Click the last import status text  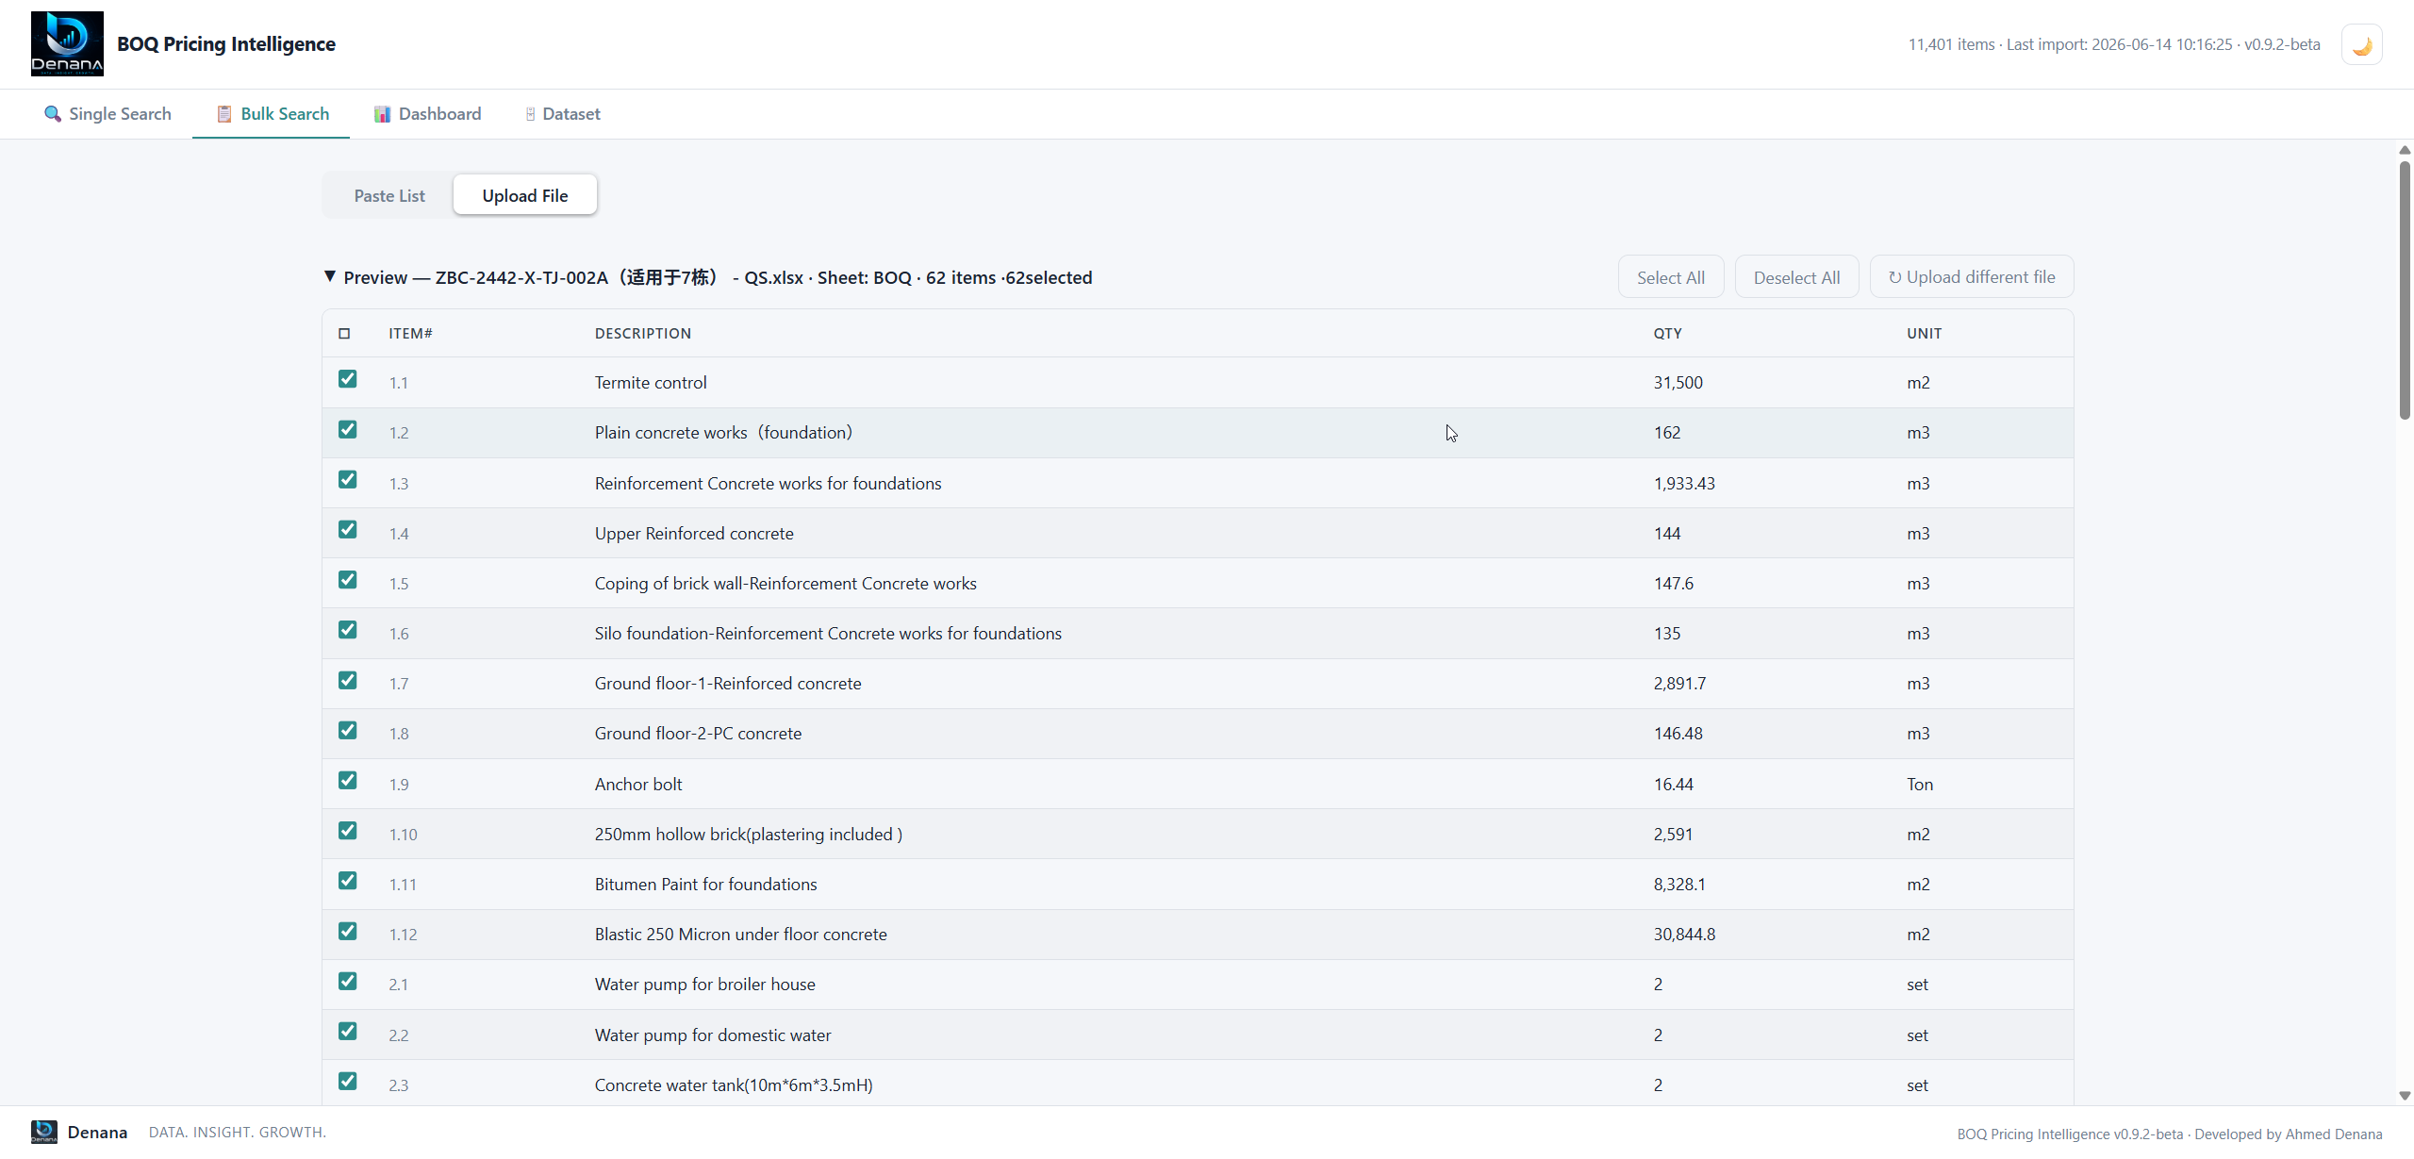coord(2119,44)
